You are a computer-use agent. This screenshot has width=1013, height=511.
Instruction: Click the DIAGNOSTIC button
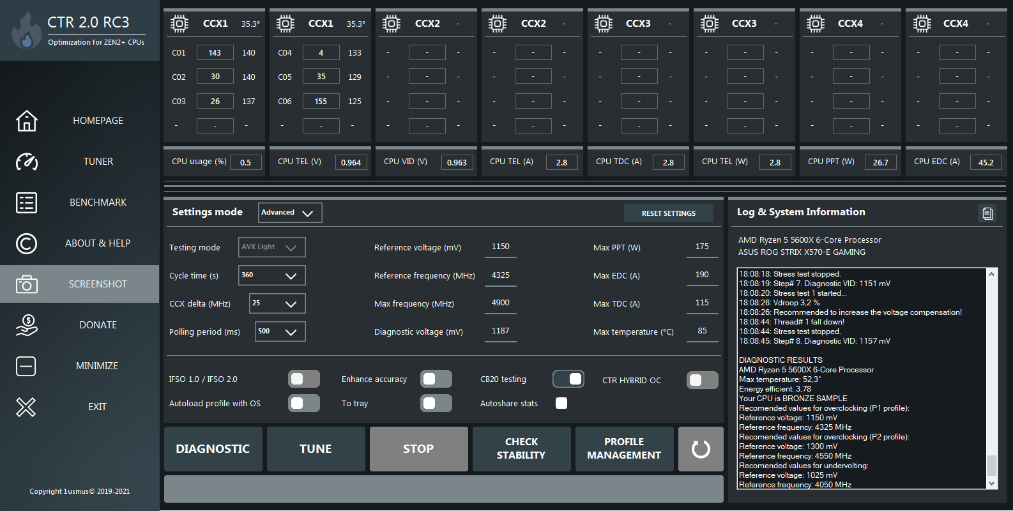pos(213,449)
